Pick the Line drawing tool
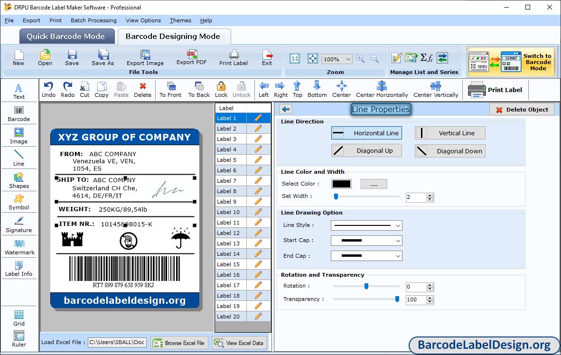Image resolution: width=561 pixels, height=355 pixels. 19,158
